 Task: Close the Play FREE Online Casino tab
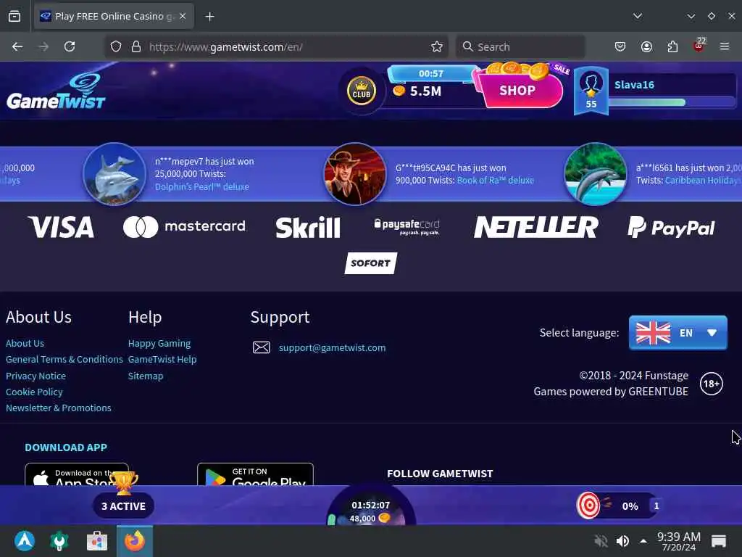183,16
